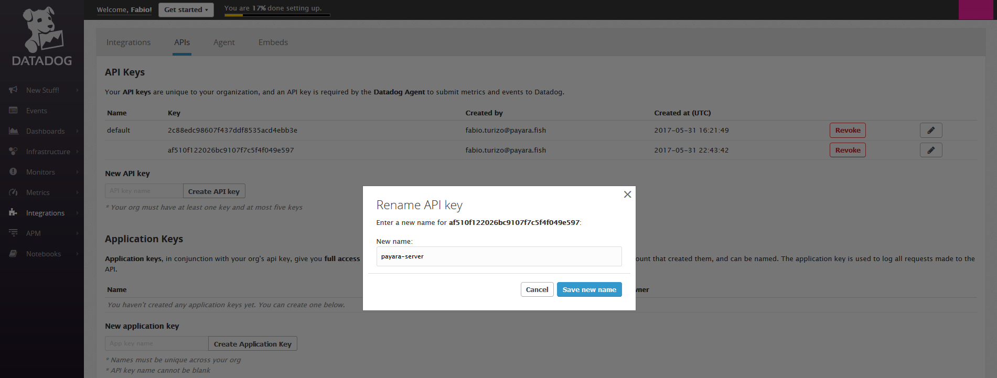The width and height of the screenshot is (997, 378).
Task: Click Save new name button
Action: 589,289
